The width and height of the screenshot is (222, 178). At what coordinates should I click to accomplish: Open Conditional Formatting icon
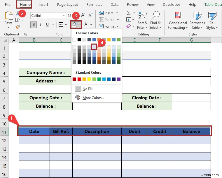click(178, 15)
